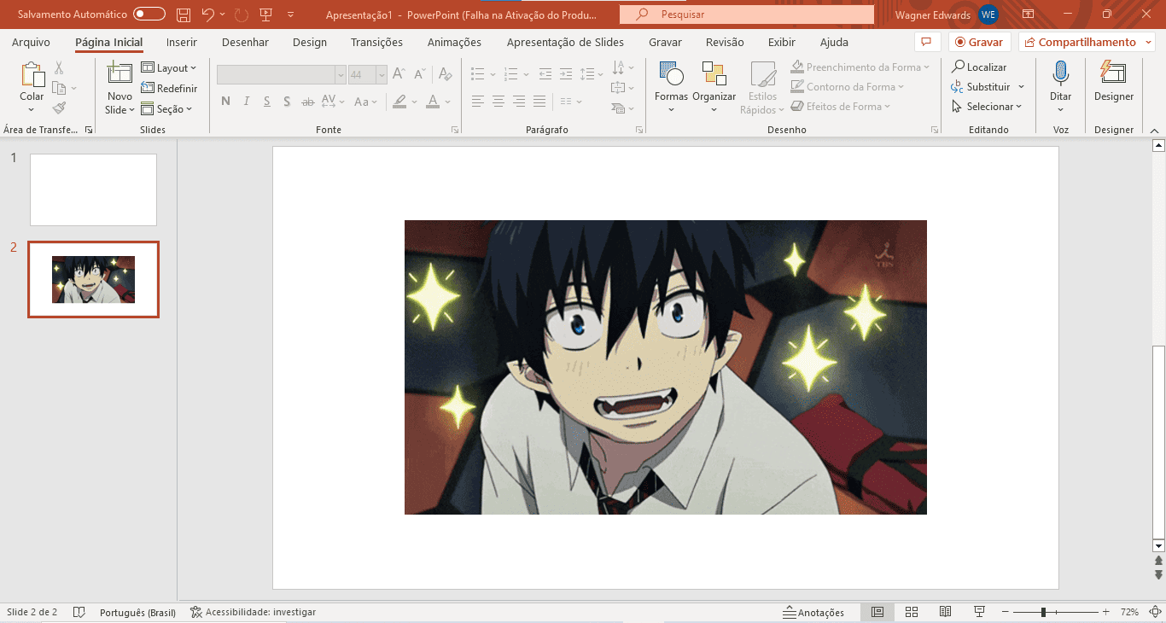The image size is (1166, 623).
Task: Click the Pesquisar search box
Action: click(747, 15)
